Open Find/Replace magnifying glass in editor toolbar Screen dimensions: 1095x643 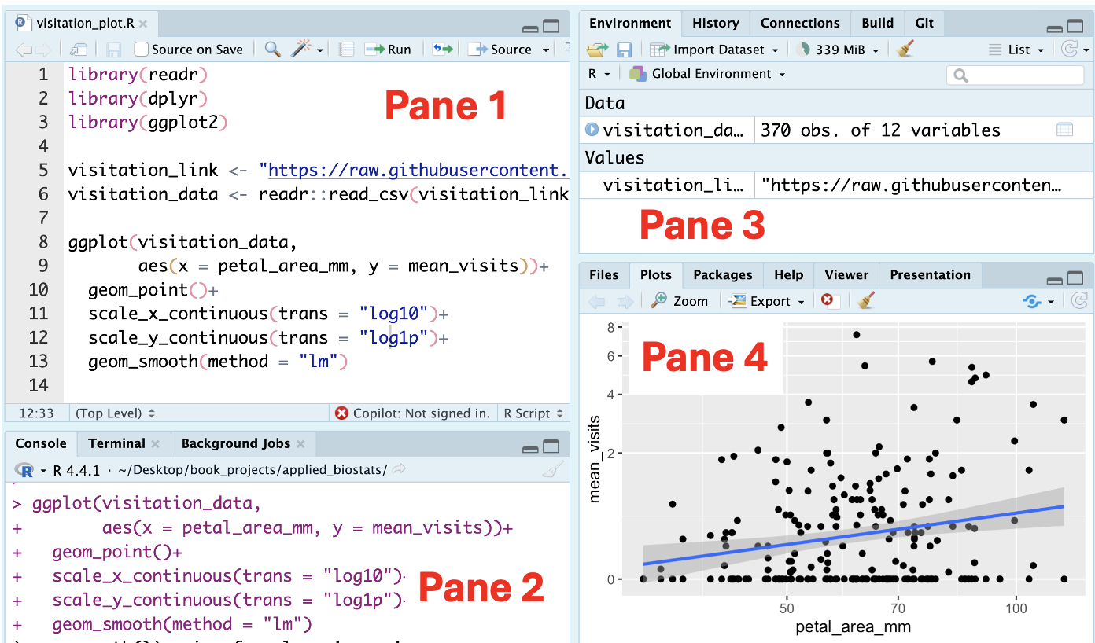pos(272,50)
